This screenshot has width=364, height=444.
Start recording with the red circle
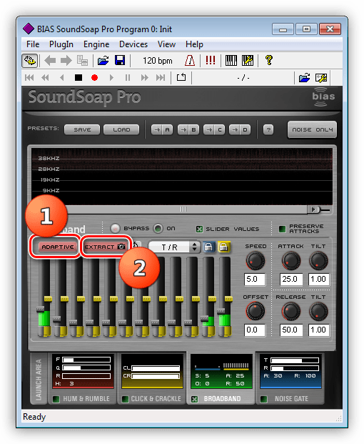tap(94, 78)
